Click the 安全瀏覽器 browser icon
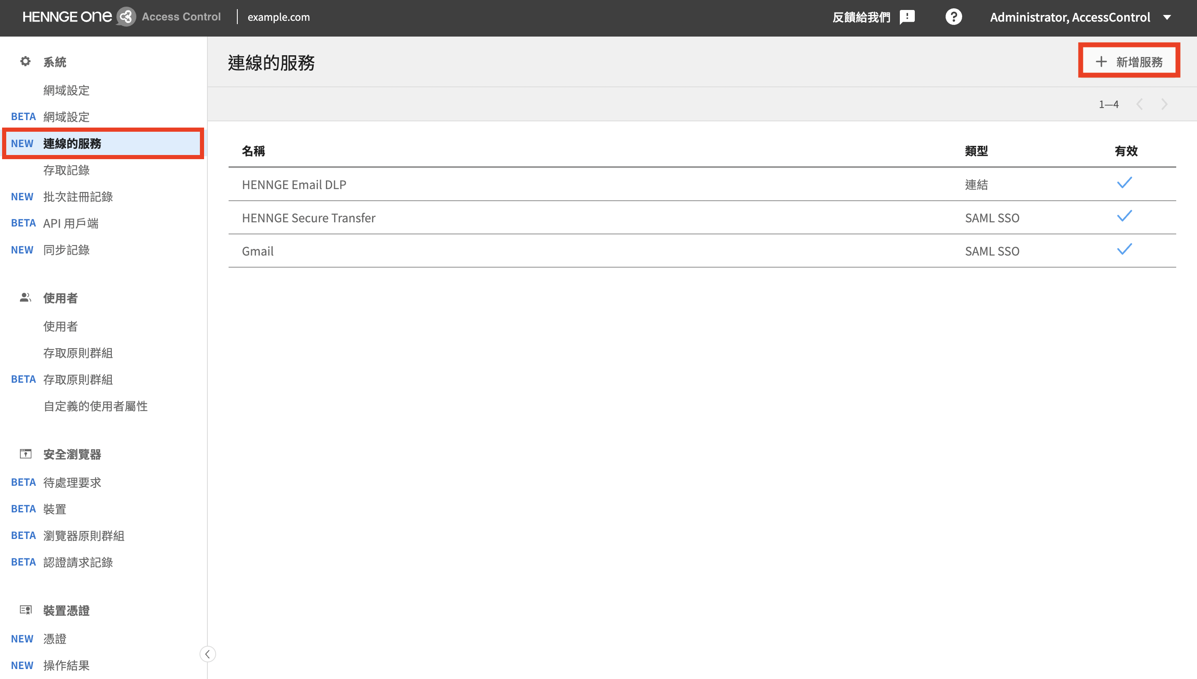 tap(26, 454)
